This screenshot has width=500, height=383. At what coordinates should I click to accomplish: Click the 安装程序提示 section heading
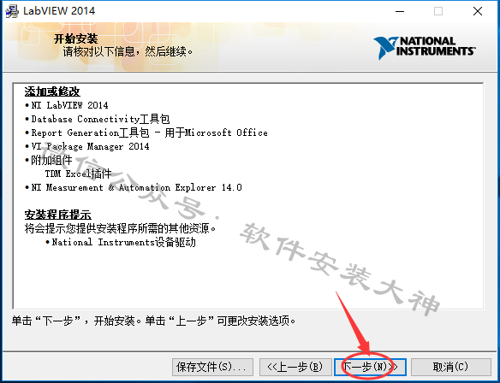58,215
